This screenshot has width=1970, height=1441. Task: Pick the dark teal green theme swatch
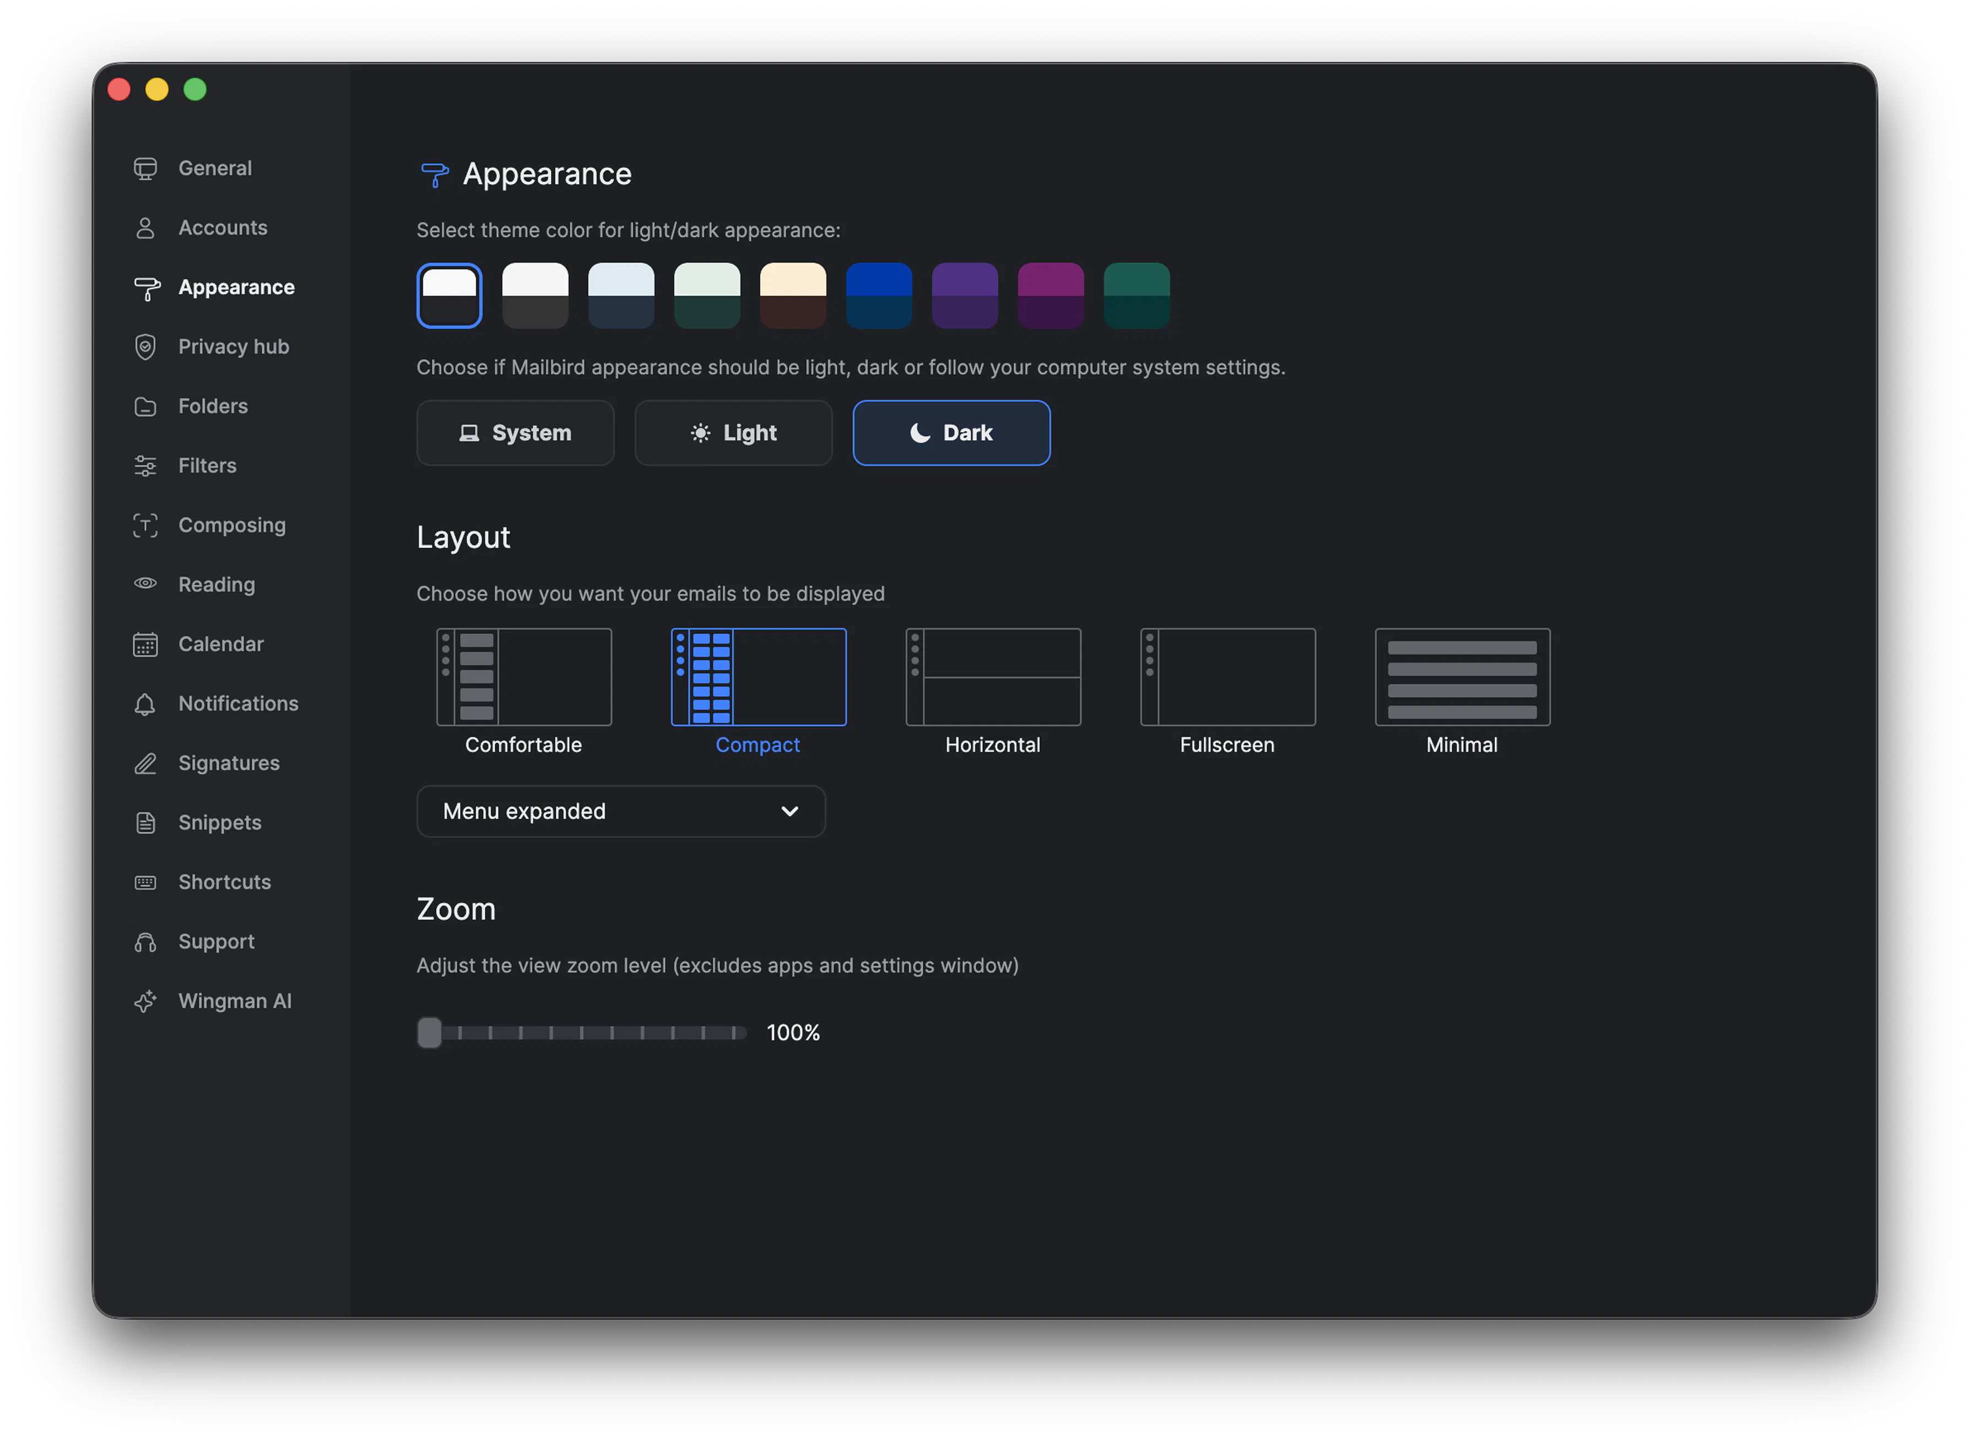pyautogui.click(x=1137, y=296)
